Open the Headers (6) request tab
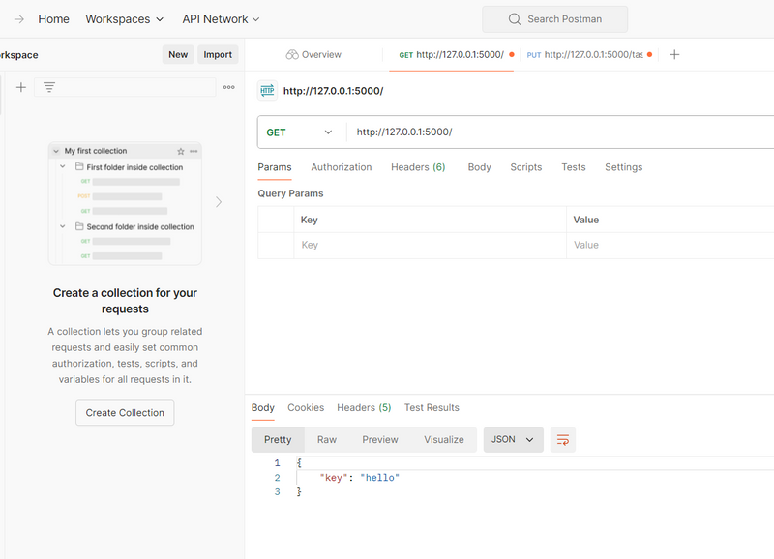The height and width of the screenshot is (559, 774). coord(418,167)
